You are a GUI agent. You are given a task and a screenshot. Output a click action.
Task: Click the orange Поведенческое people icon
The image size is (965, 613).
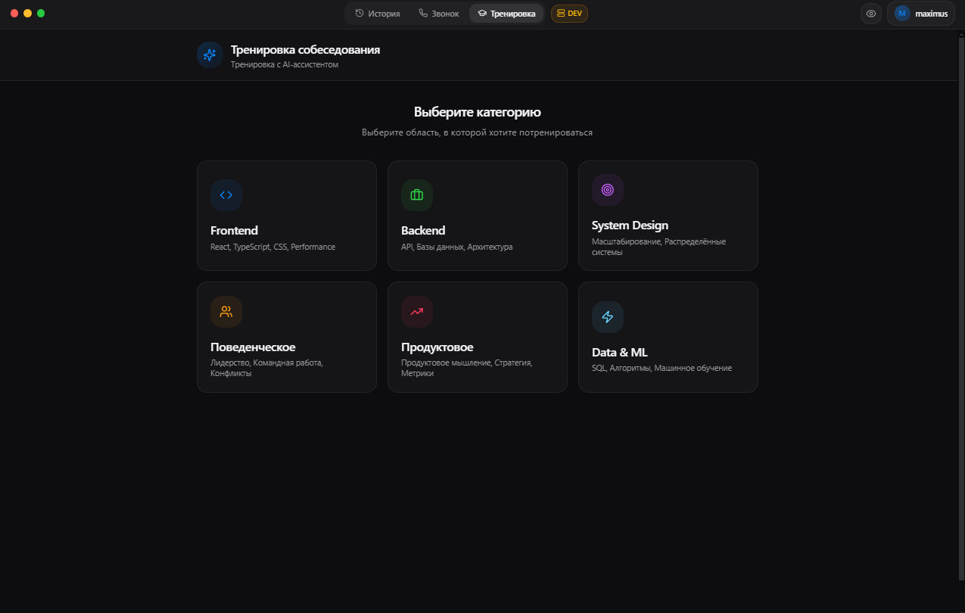click(226, 312)
